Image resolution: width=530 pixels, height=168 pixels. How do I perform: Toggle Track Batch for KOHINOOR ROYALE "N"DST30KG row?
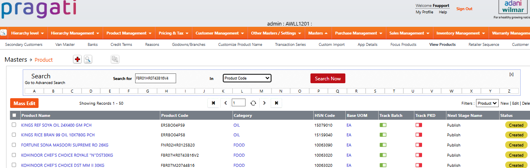click(383, 155)
